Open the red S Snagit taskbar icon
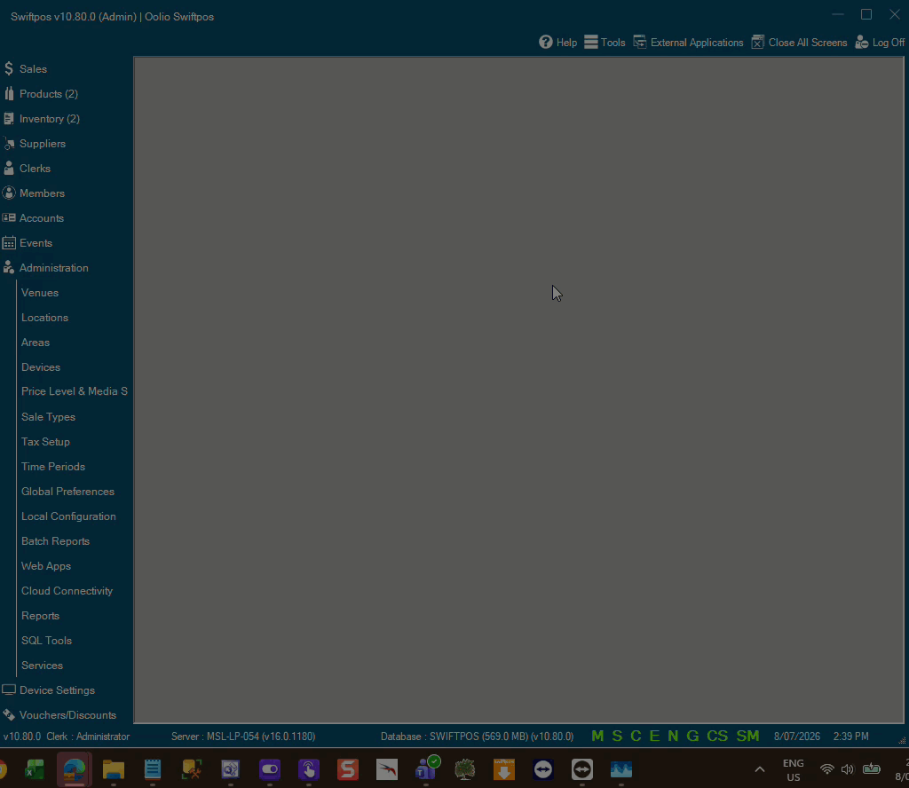This screenshot has height=788, width=909. pyautogui.click(x=348, y=769)
